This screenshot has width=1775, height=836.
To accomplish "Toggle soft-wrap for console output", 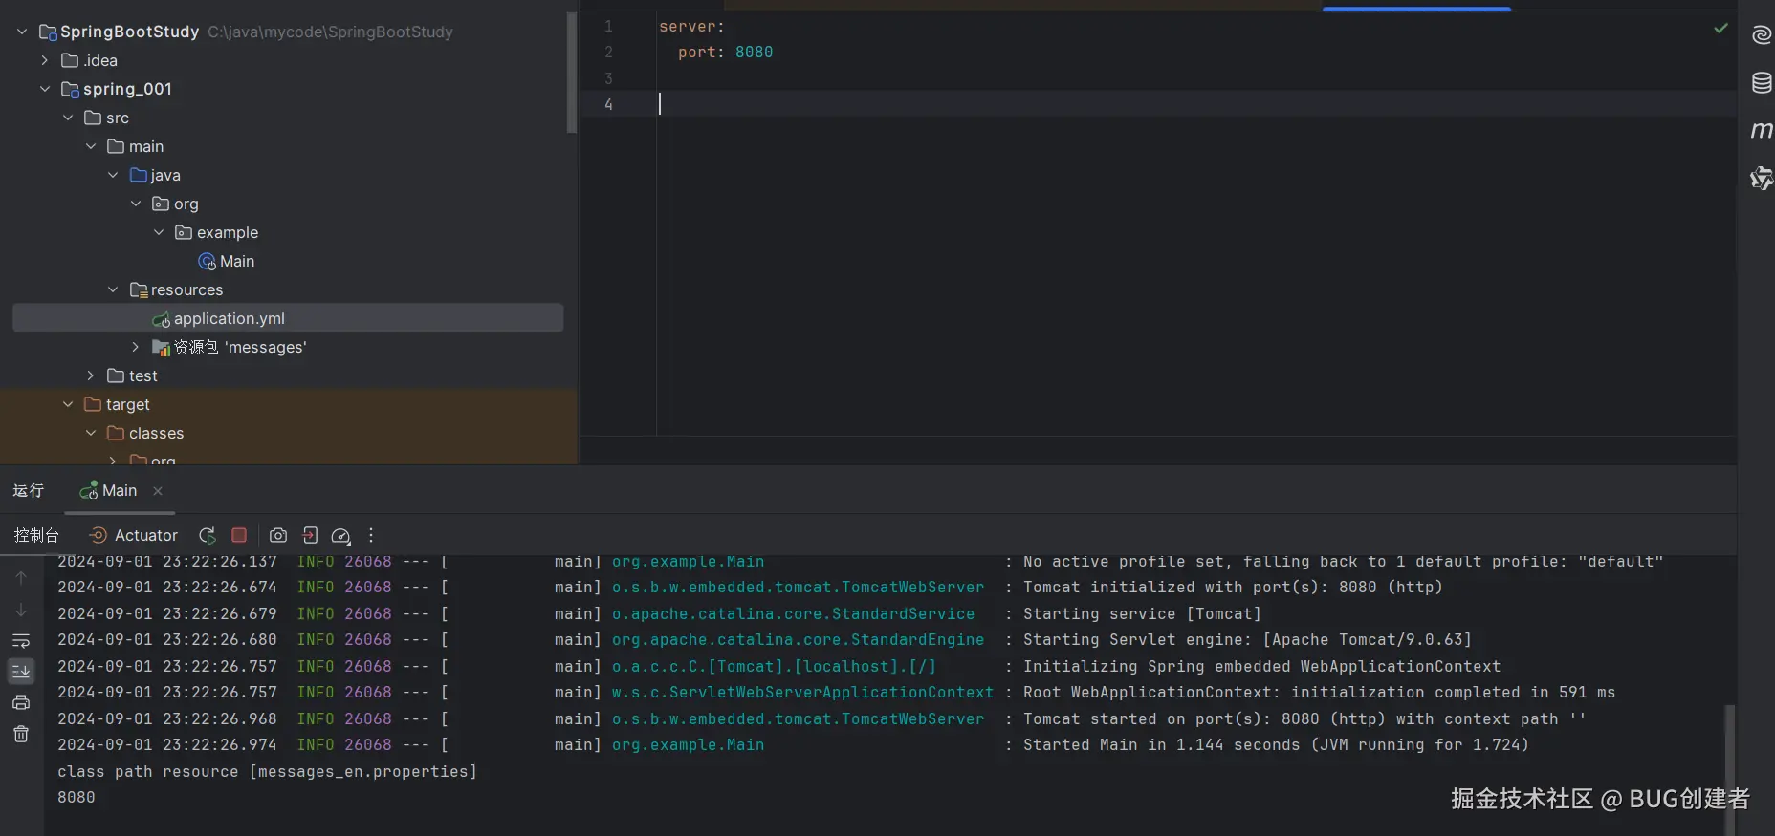I will coord(21,640).
